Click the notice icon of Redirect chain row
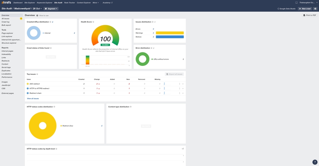This screenshot has height=166, width=319. [x=28, y=93]
